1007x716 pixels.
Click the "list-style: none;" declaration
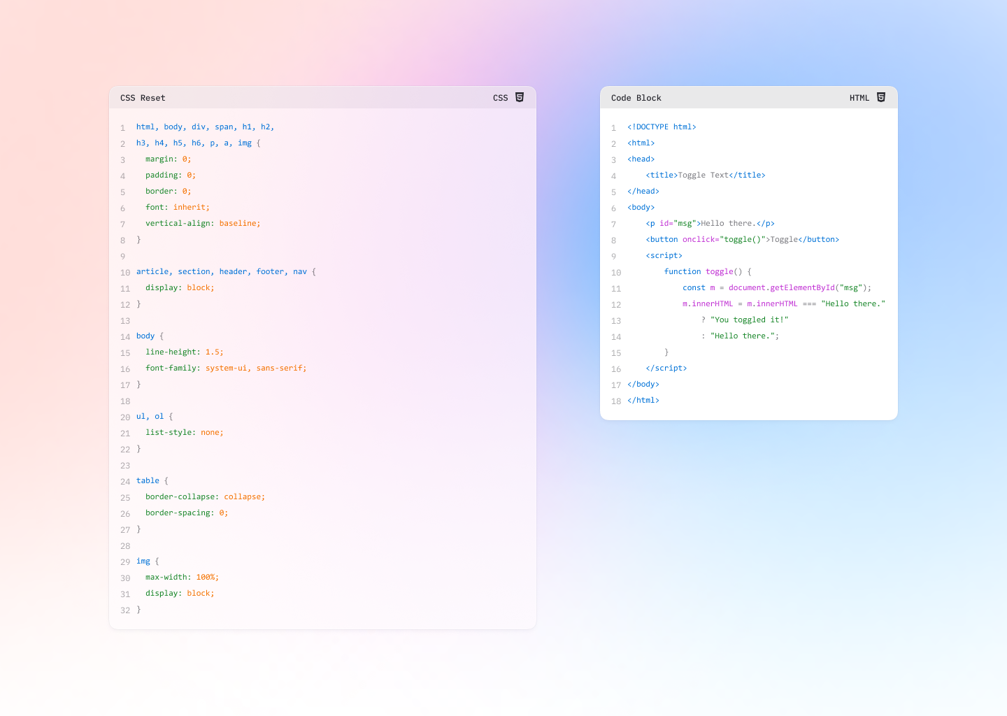click(x=185, y=433)
